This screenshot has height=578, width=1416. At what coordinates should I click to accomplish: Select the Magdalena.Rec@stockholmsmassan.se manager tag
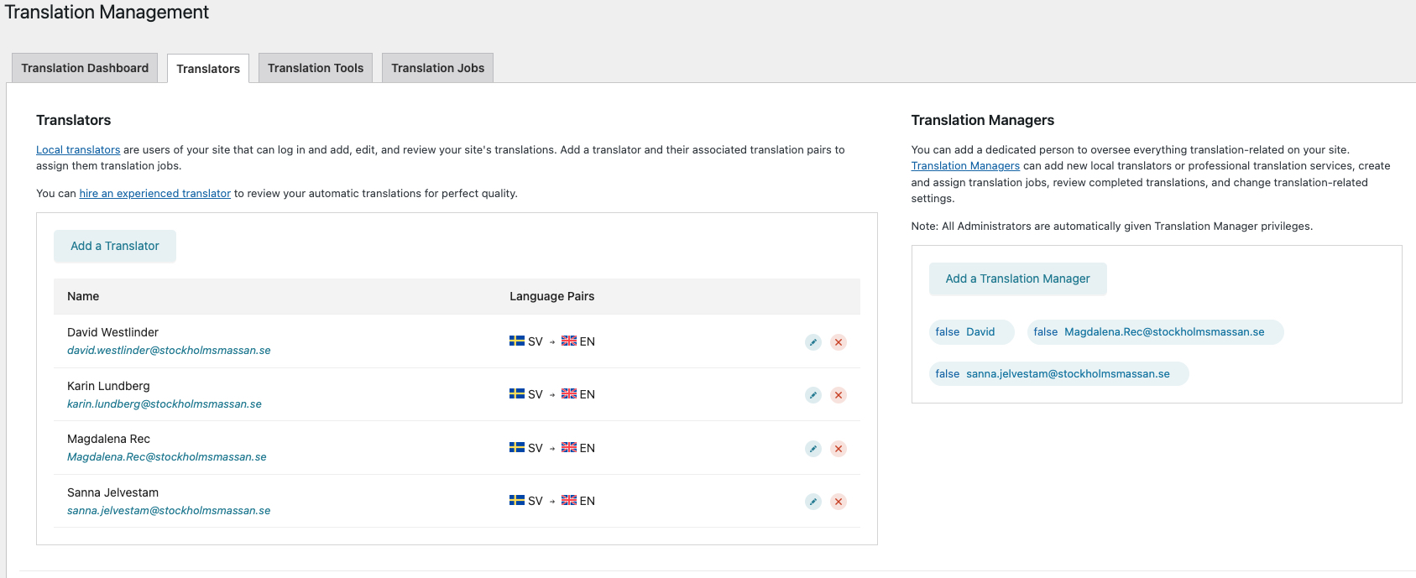tap(1155, 332)
